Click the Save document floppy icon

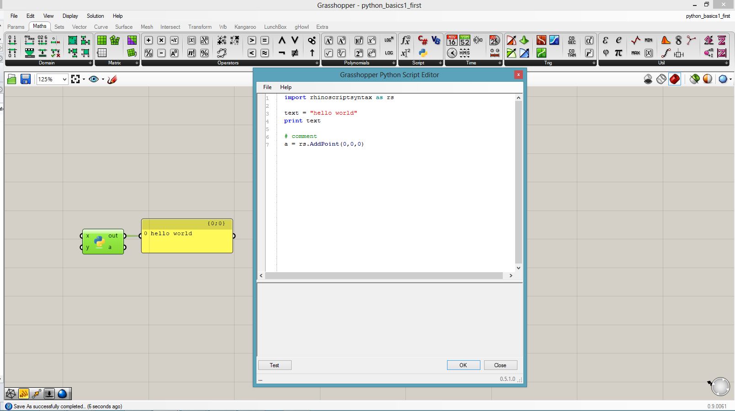click(26, 79)
